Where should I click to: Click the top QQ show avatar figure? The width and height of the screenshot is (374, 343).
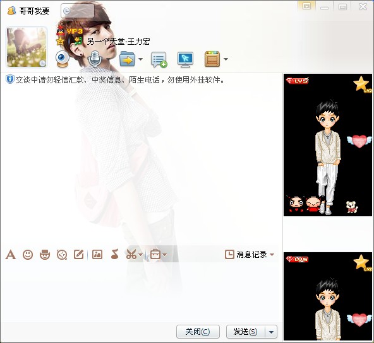click(329, 157)
